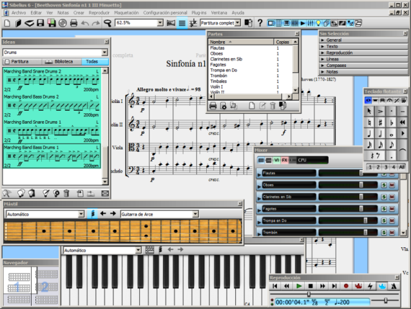Click the right arrow in Mástil panel
Screen dimensions: 411x309
113,214
